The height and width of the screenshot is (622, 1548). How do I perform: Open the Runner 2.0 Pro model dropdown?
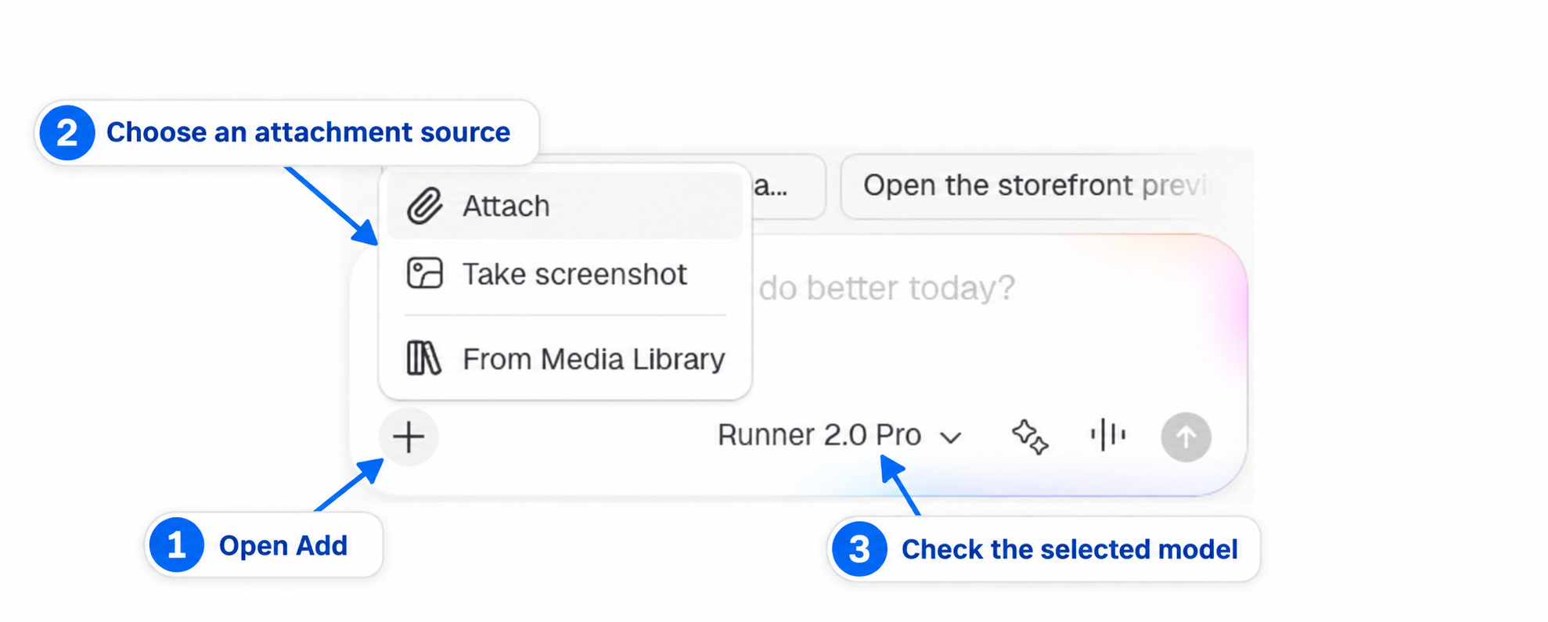tap(840, 435)
